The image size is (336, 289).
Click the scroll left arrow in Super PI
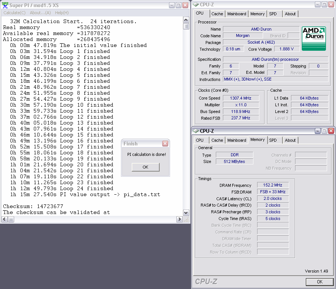coord(5,219)
